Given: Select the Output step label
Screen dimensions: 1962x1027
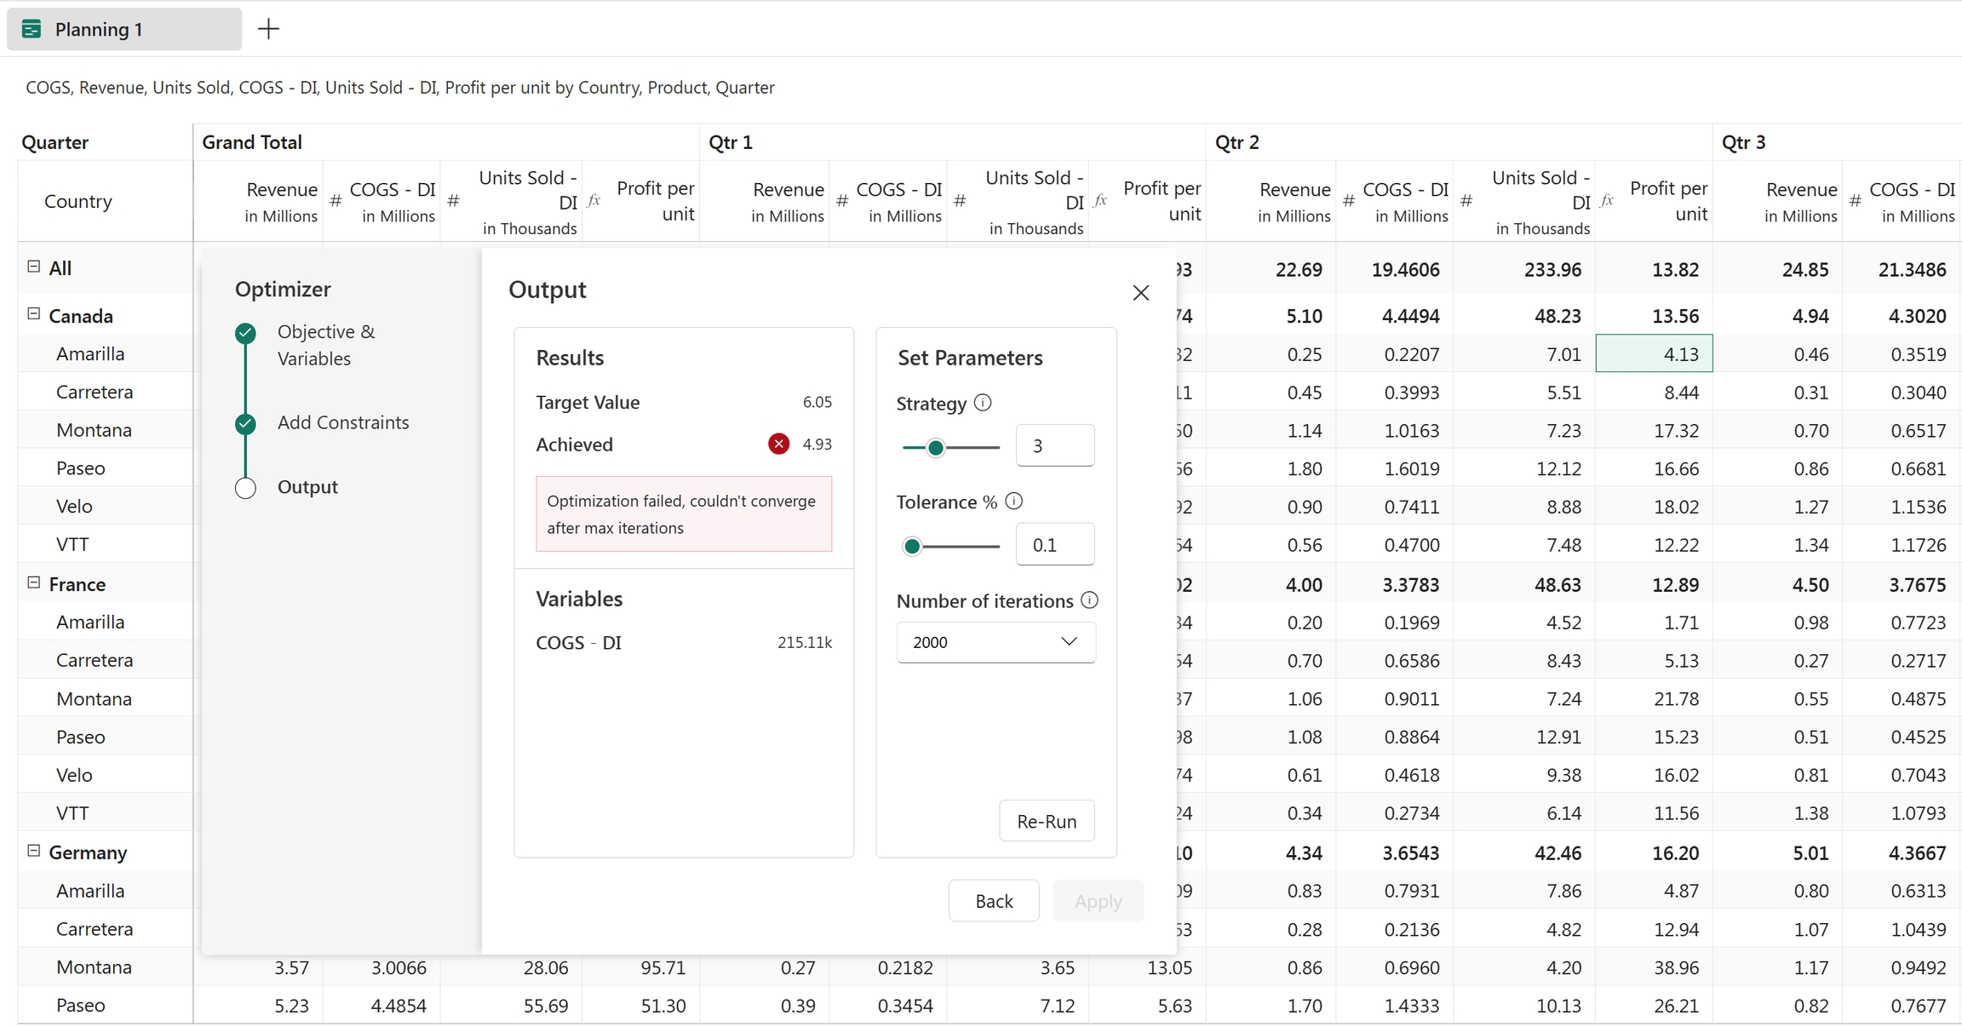Looking at the screenshot, I should coord(307,487).
